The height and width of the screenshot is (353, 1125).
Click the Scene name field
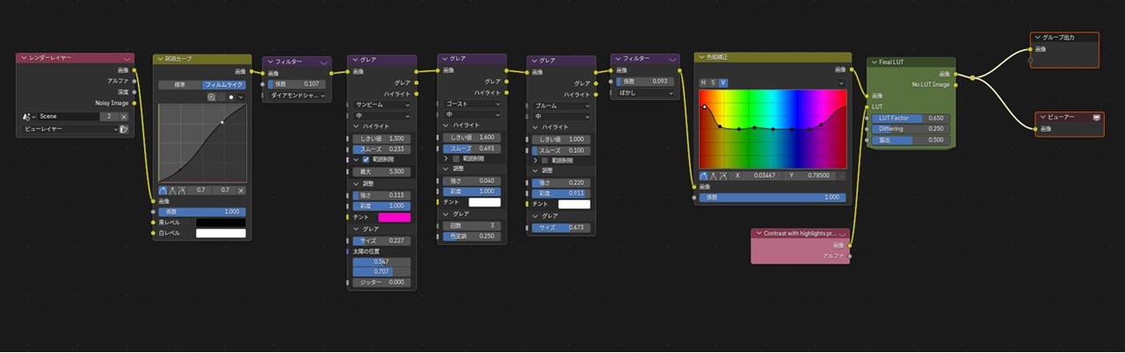tap(68, 116)
